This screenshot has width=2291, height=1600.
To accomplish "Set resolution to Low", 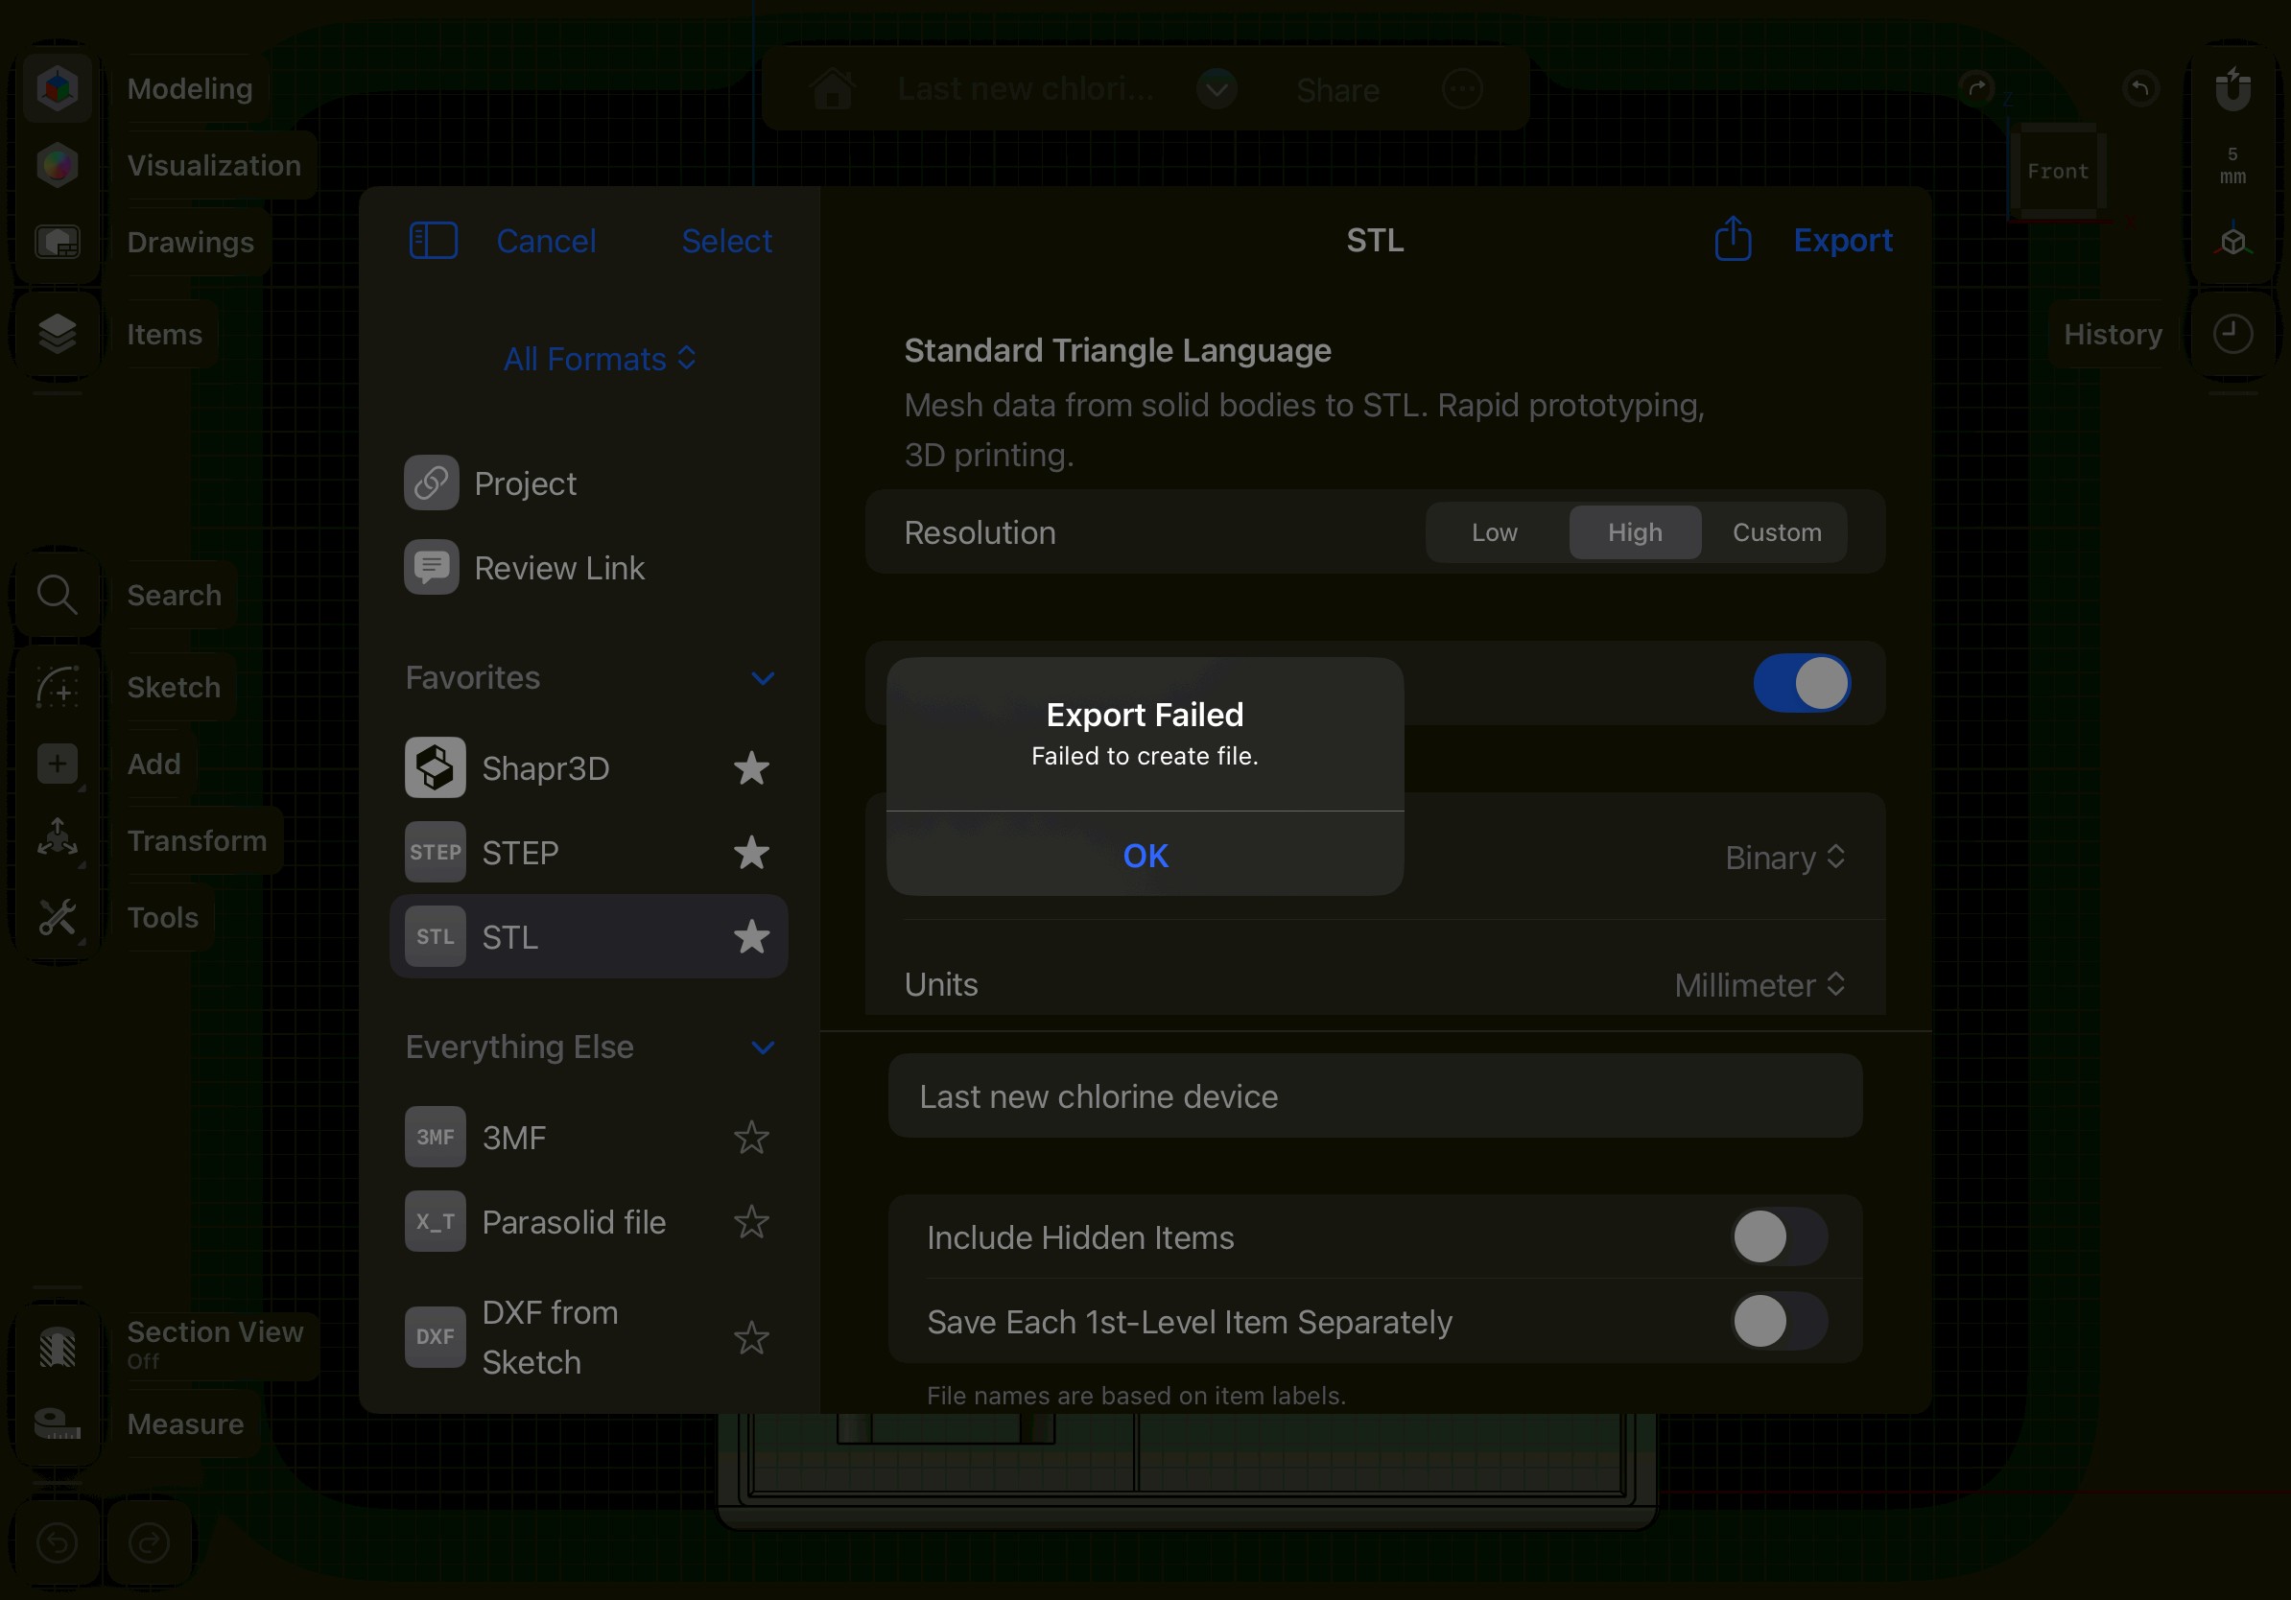I will pyautogui.click(x=1494, y=532).
